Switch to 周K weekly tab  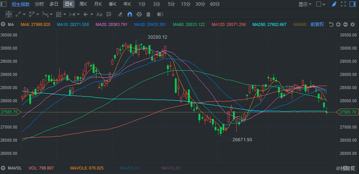[x=83, y=4]
